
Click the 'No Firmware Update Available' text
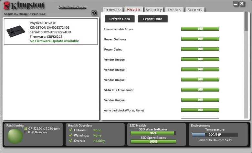[54, 41]
